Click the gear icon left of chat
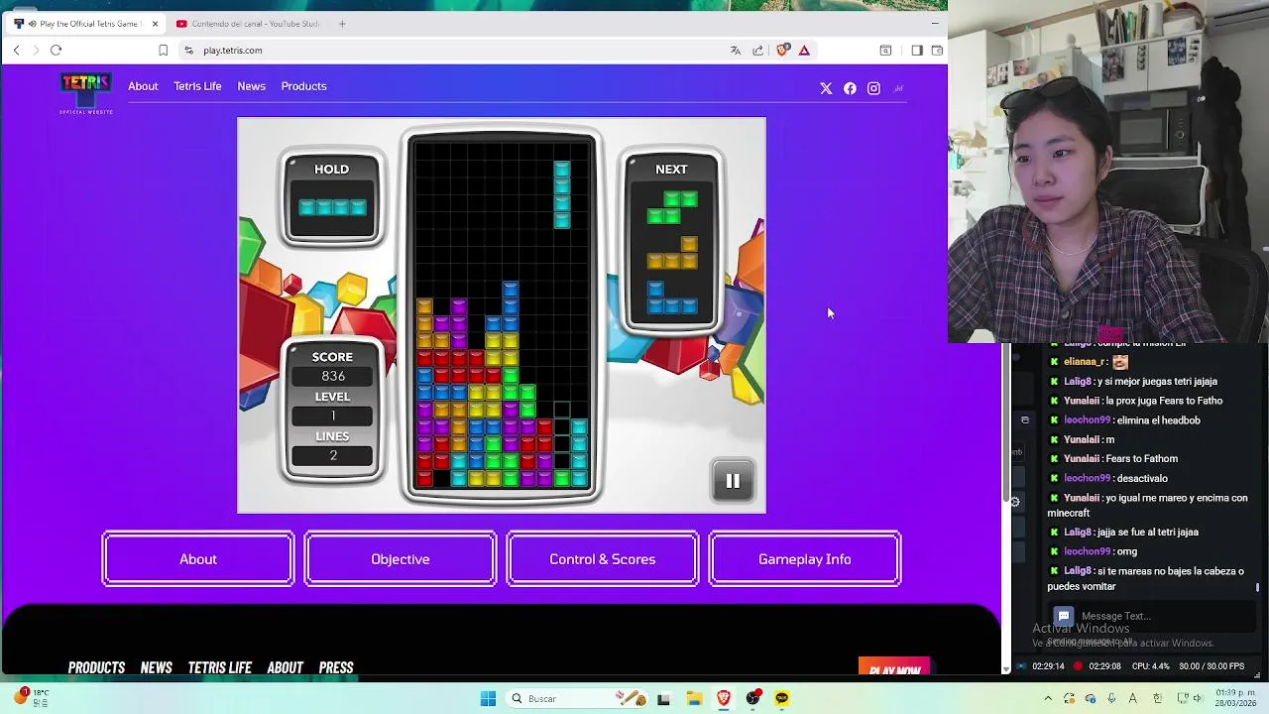 pyautogui.click(x=1015, y=502)
